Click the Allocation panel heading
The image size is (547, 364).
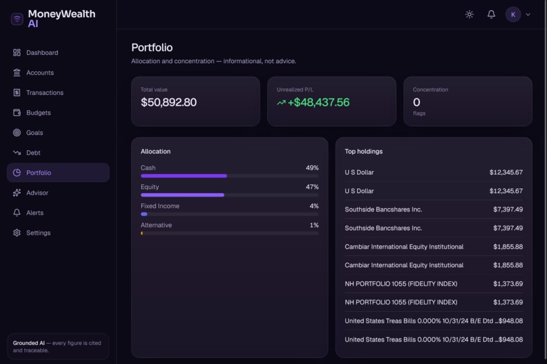click(x=155, y=152)
